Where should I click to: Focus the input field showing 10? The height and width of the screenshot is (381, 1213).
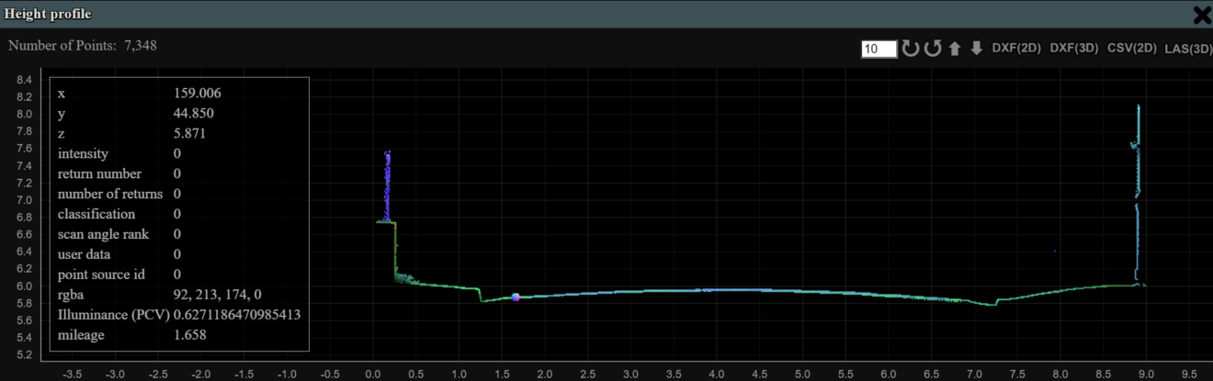point(879,49)
